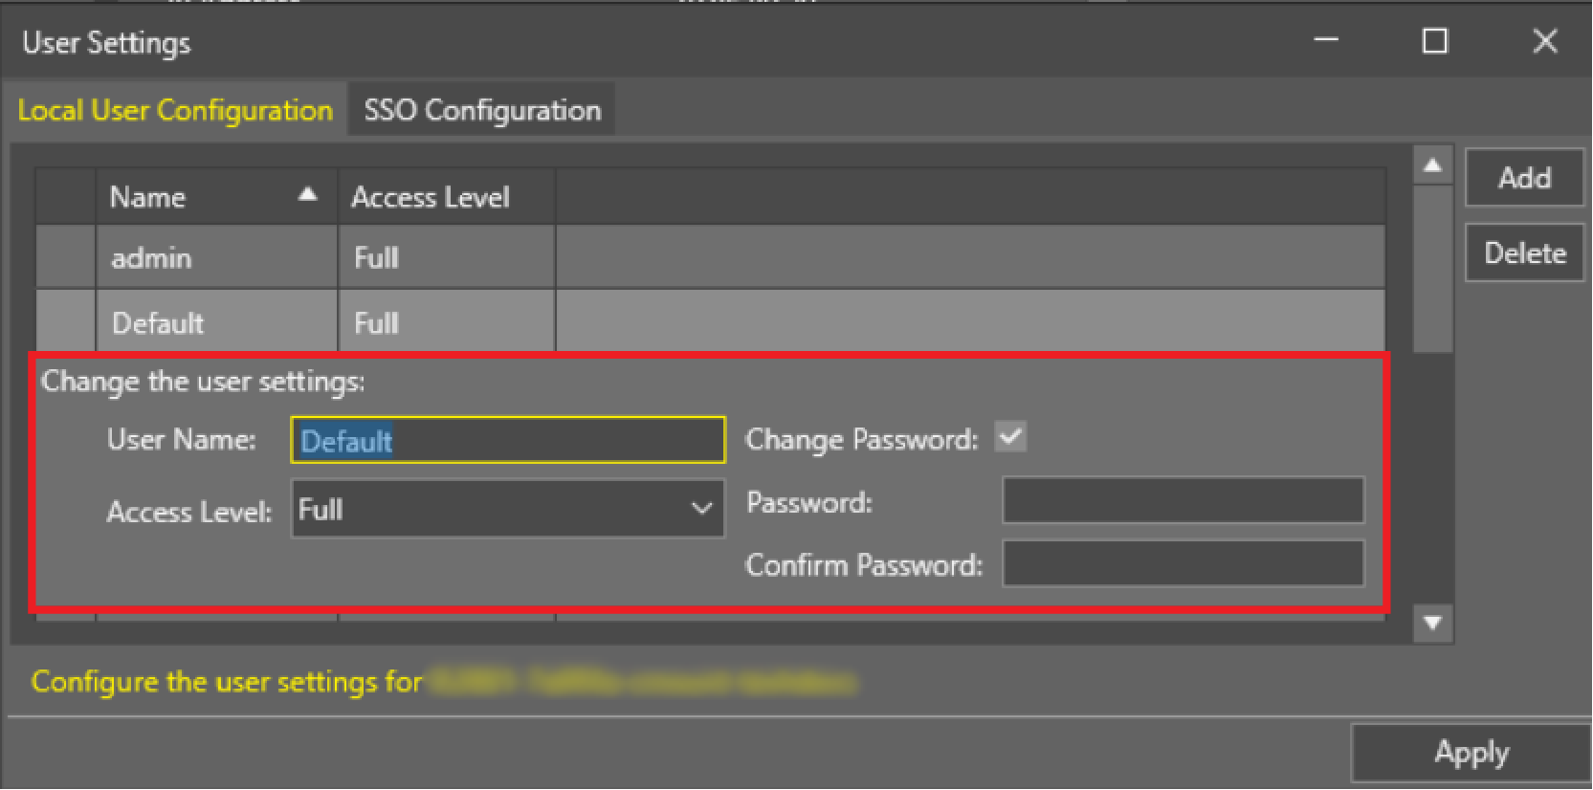The height and width of the screenshot is (790, 1593).
Task: Add a new user with Add button
Action: point(1524,179)
